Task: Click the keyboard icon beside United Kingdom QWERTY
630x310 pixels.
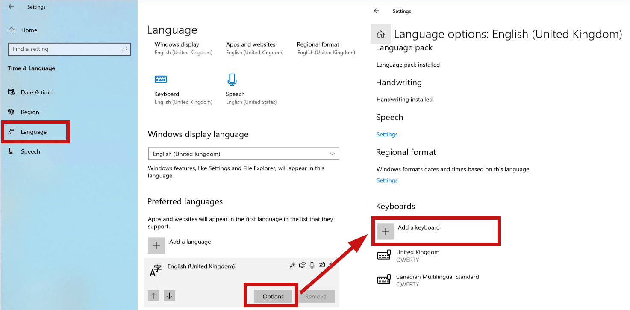Action: click(x=384, y=255)
